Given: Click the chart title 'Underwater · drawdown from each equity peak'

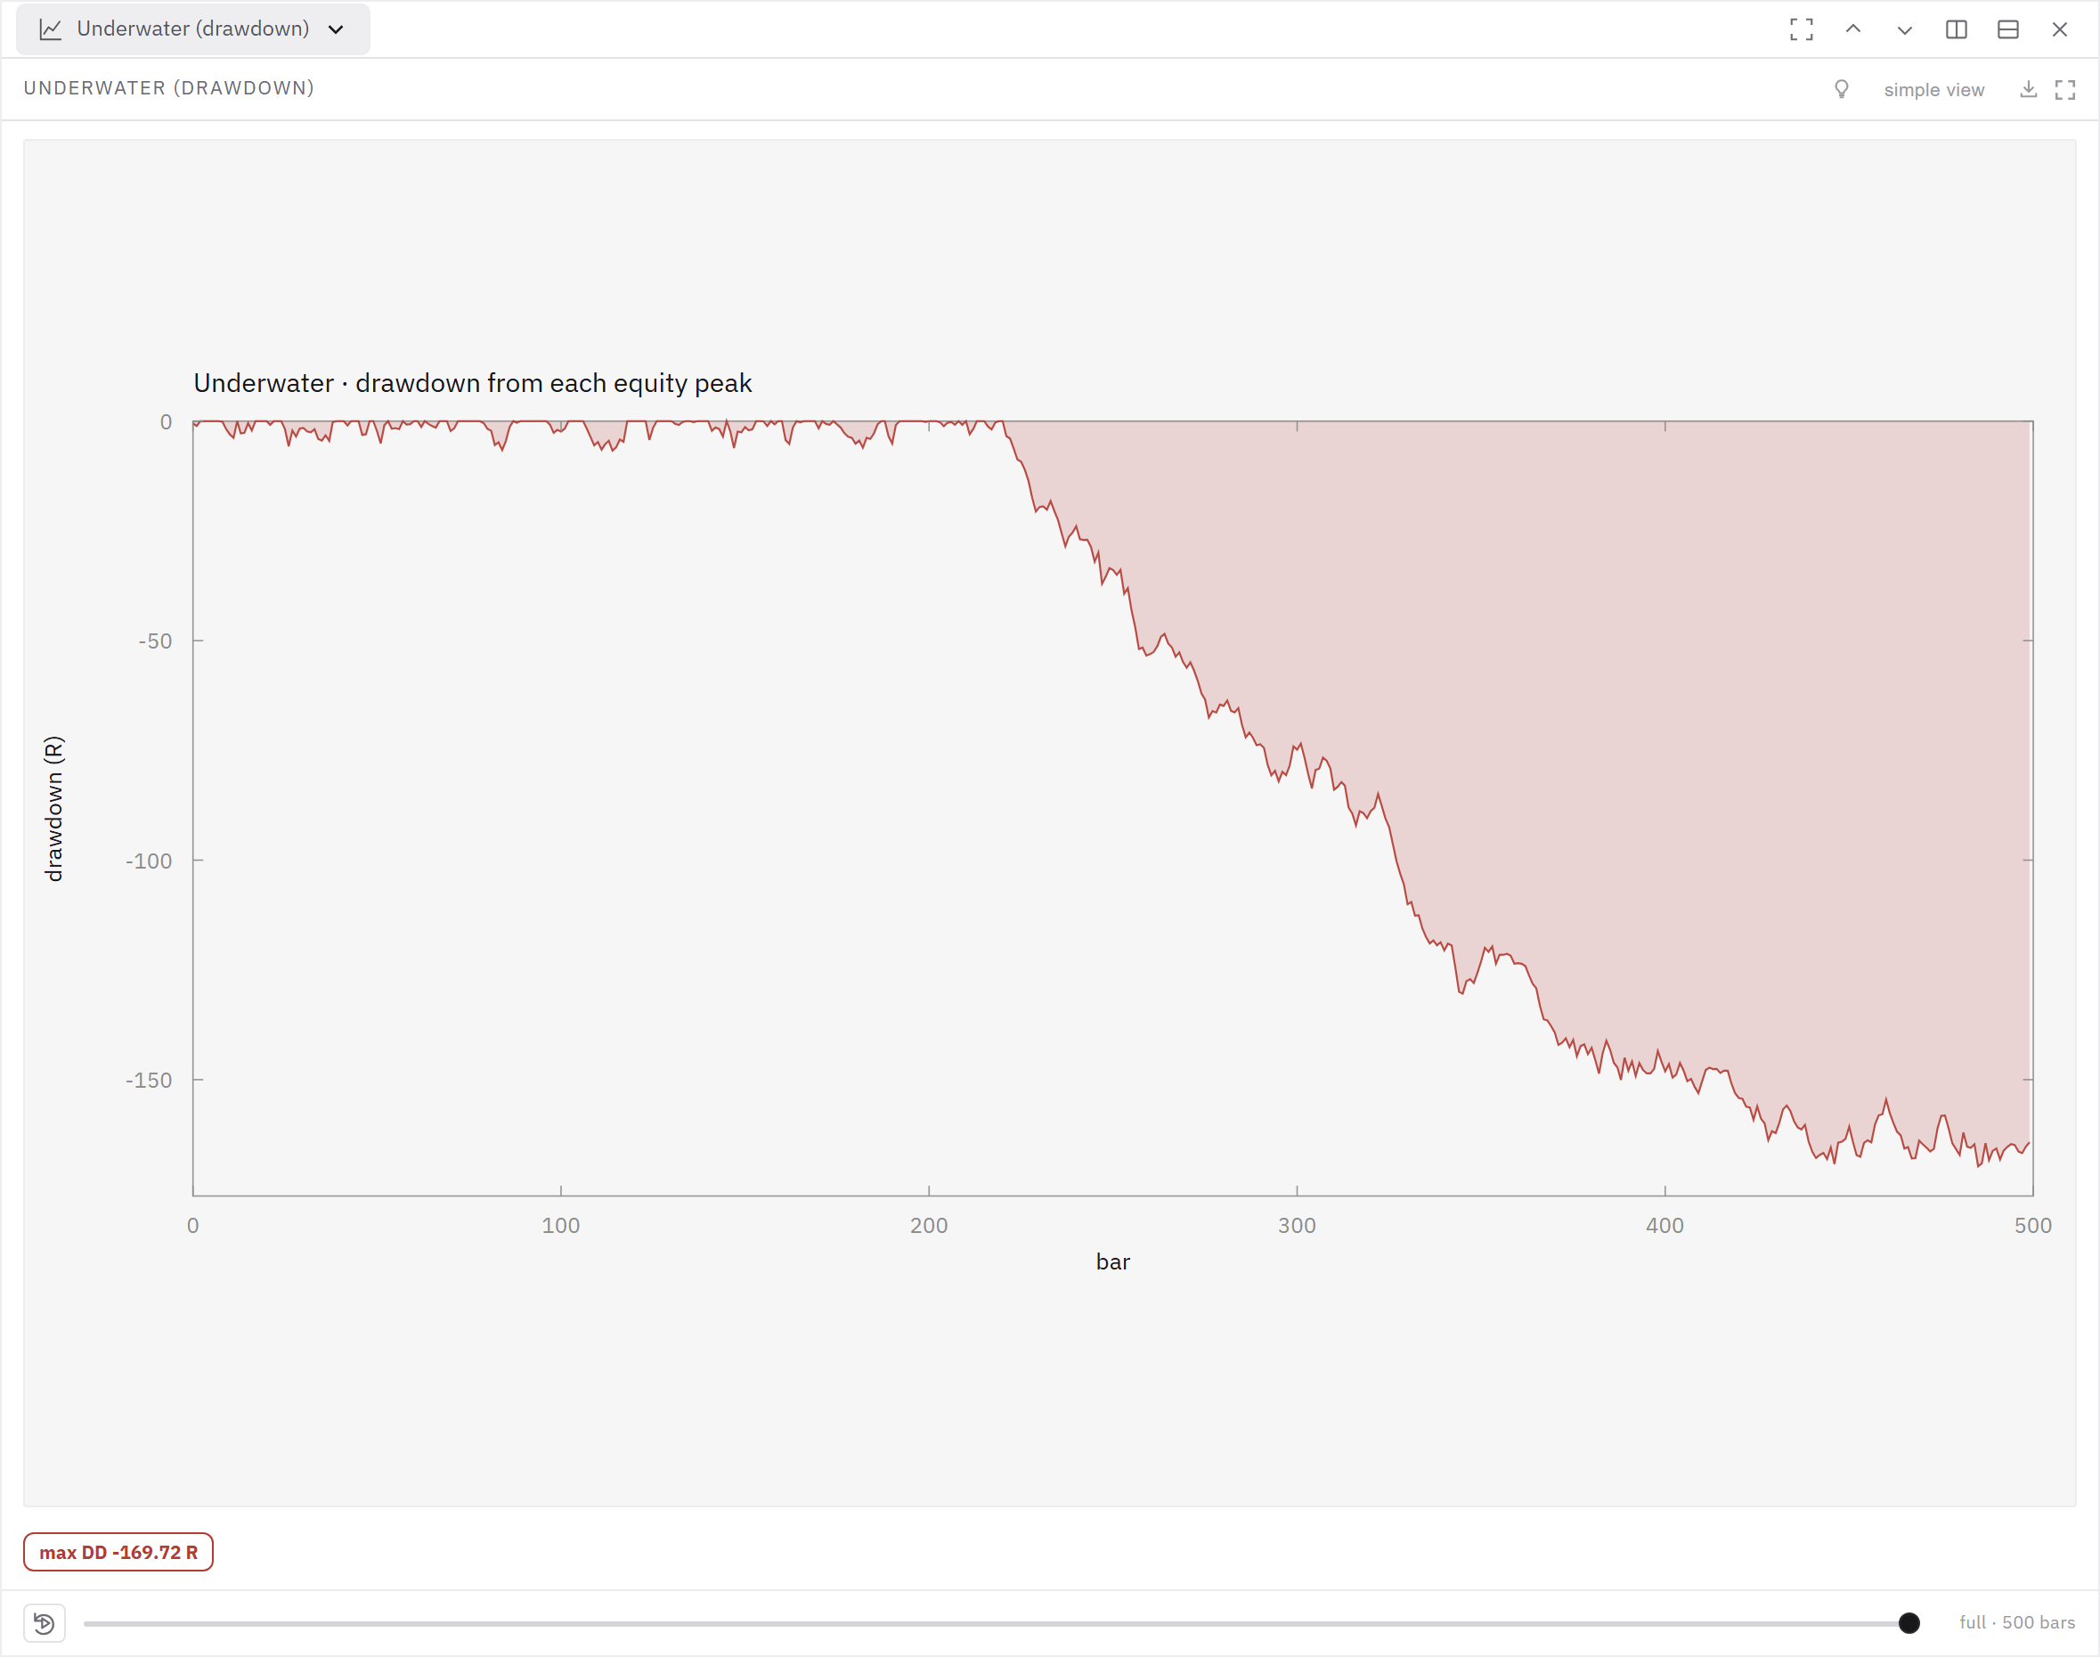Looking at the screenshot, I should [472, 383].
